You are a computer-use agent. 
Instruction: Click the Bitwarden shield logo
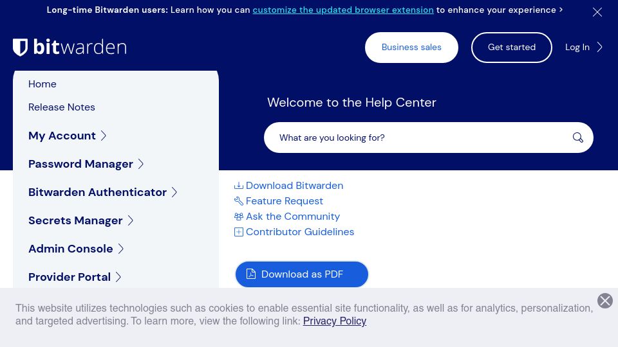point(20,47)
